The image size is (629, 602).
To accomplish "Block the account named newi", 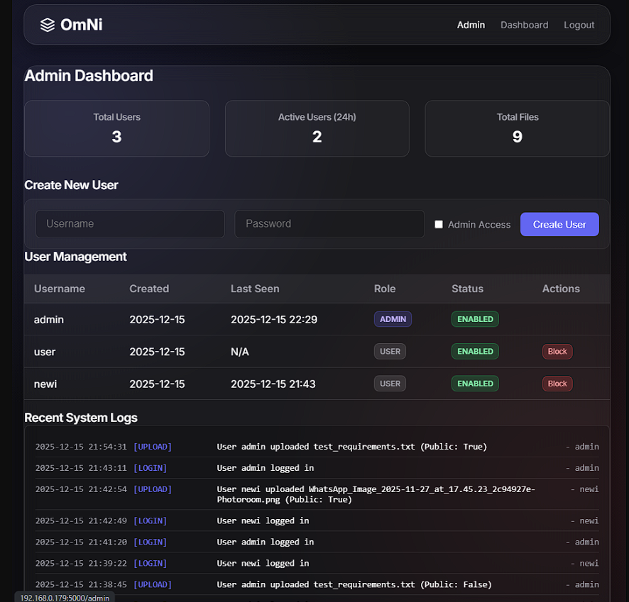I will tap(557, 384).
